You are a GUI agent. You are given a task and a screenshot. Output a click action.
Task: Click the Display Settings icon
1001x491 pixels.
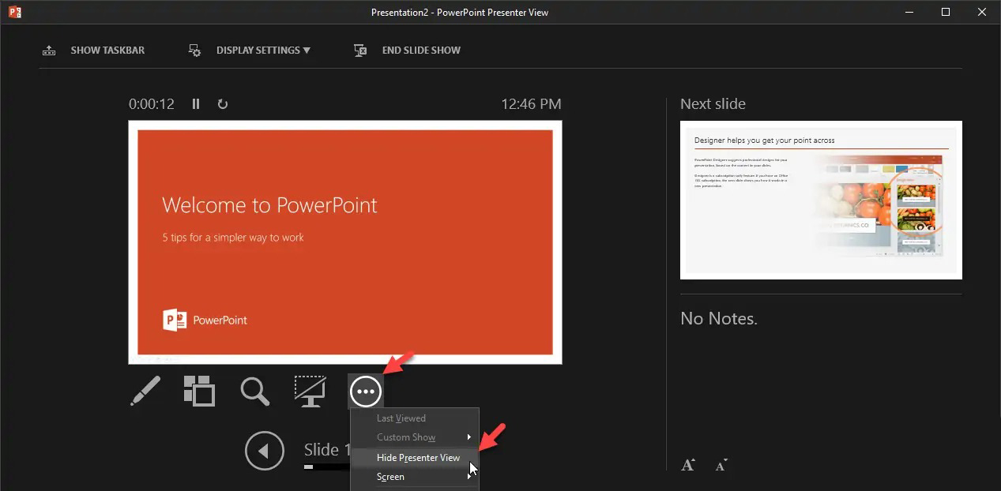pyautogui.click(x=195, y=50)
